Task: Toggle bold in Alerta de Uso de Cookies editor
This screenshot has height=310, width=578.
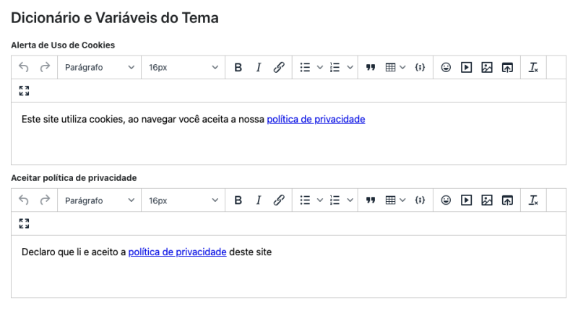Action: [238, 68]
